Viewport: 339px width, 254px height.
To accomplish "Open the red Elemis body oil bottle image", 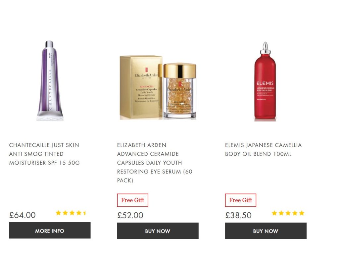I will click(x=265, y=81).
